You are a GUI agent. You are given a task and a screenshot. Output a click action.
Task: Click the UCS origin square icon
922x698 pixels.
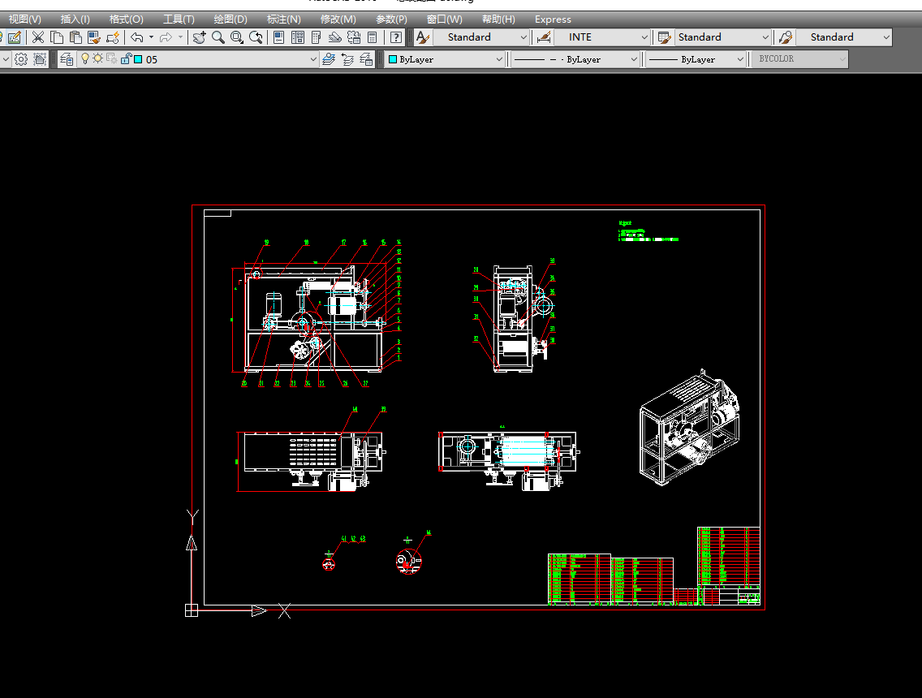coord(191,610)
